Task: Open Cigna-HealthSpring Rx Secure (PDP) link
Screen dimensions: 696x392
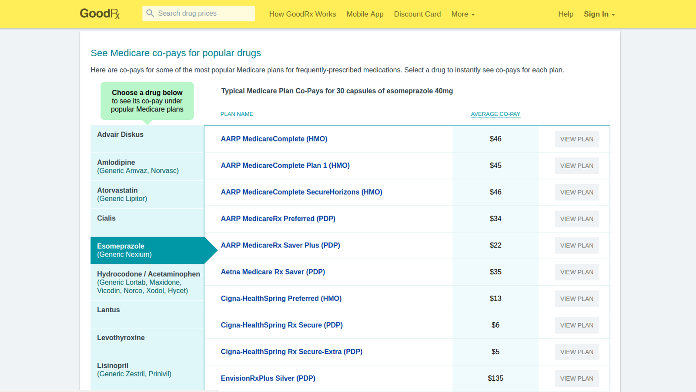Action: coord(281,325)
